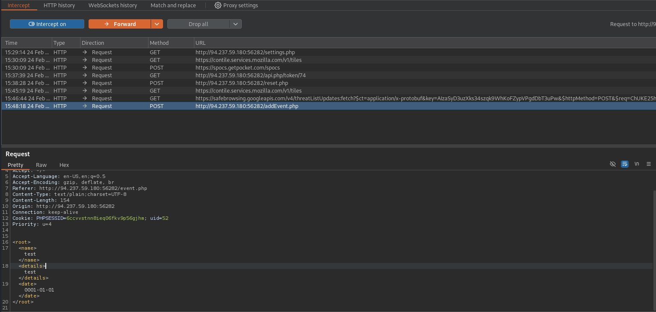Sort the table by Method column header
Image resolution: width=656 pixels, height=312 pixels.
click(x=159, y=43)
